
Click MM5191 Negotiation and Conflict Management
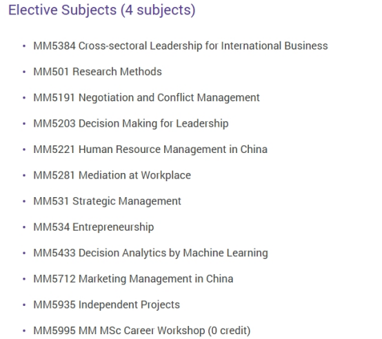click(146, 98)
